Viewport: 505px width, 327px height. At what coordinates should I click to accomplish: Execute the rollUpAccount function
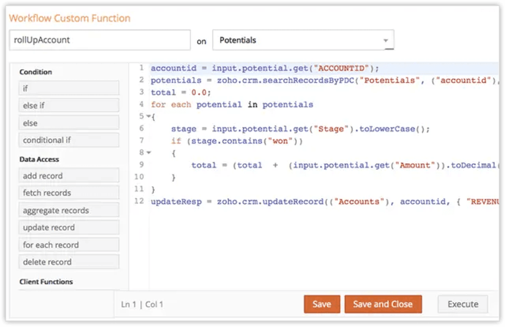pos(462,304)
